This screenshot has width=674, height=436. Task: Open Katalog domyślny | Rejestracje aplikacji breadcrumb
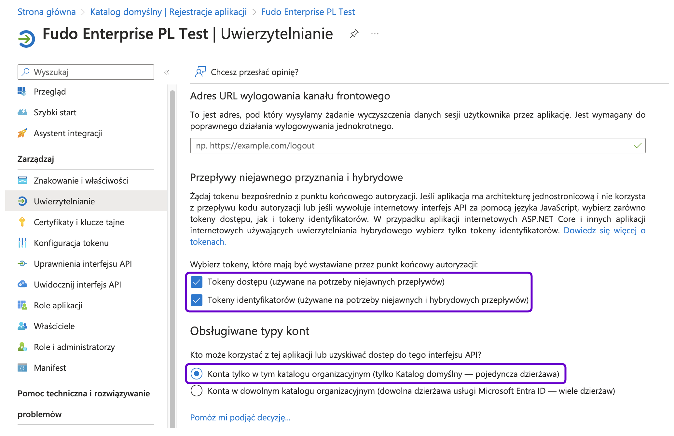click(x=168, y=12)
